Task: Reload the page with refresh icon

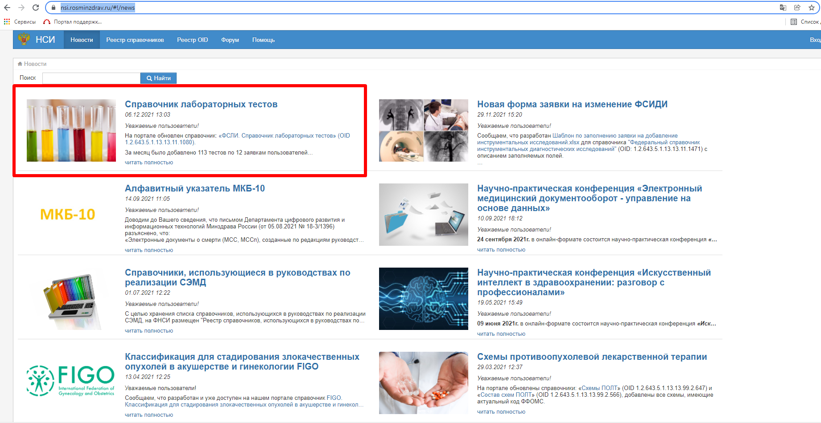Action: point(36,8)
